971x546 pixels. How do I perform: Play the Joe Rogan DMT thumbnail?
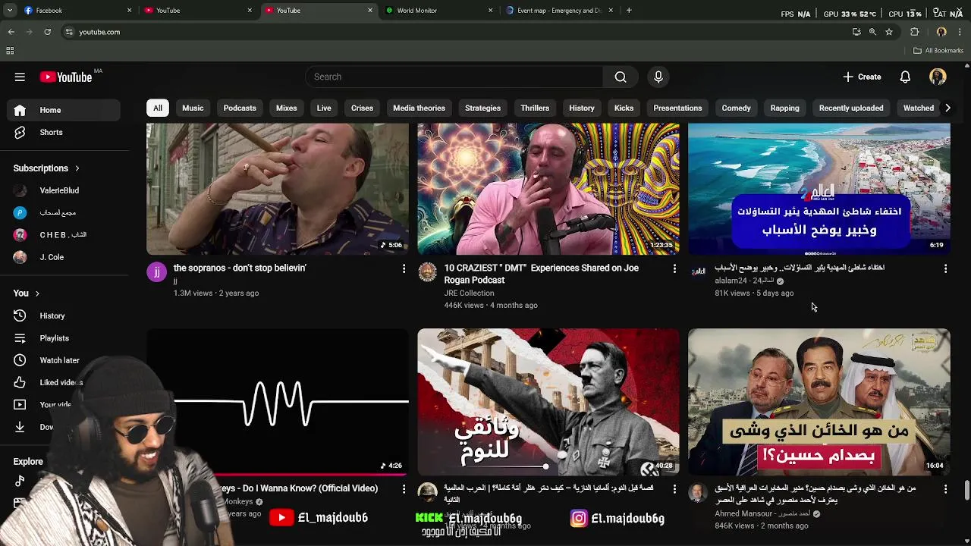548,189
